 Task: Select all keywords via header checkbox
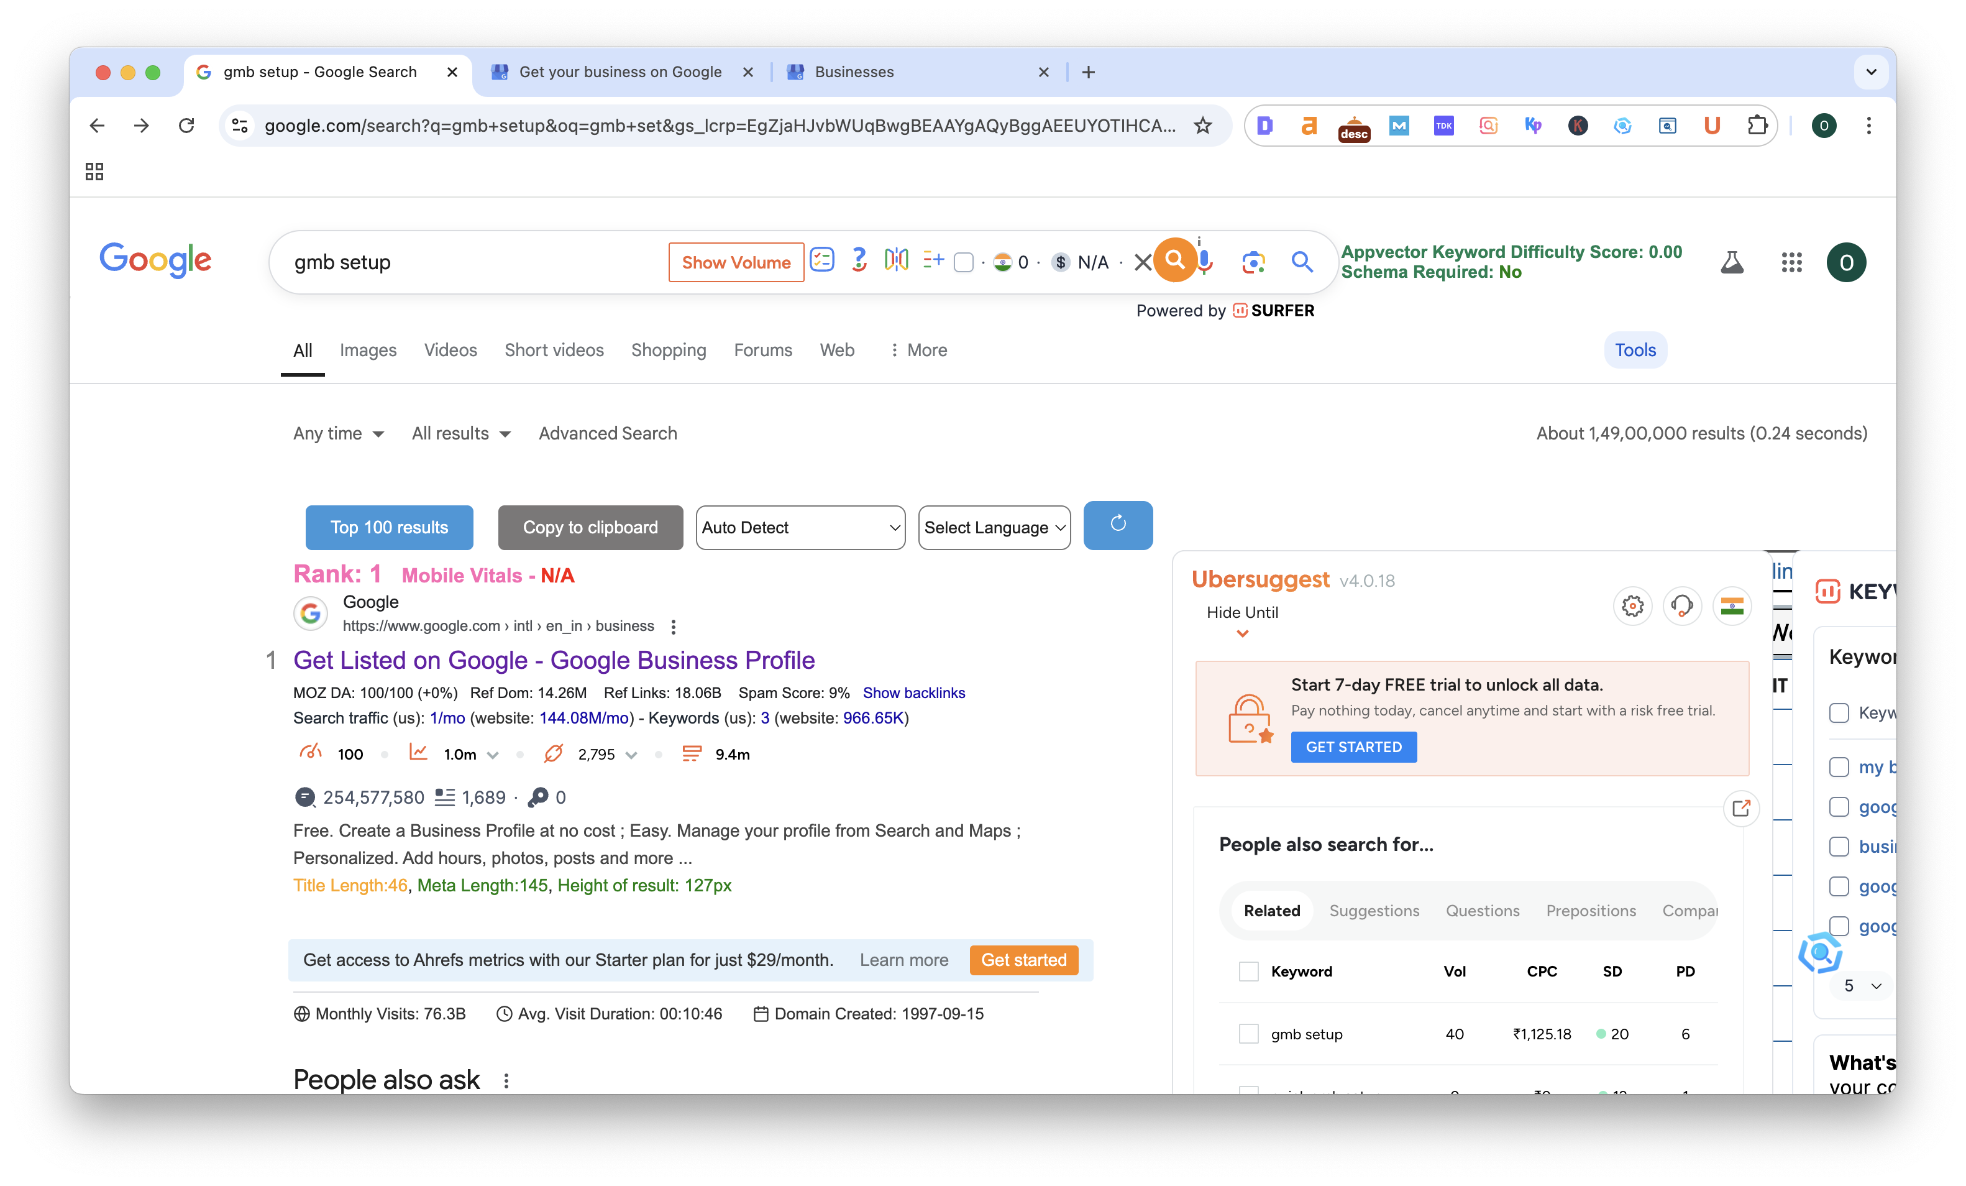[1248, 972]
